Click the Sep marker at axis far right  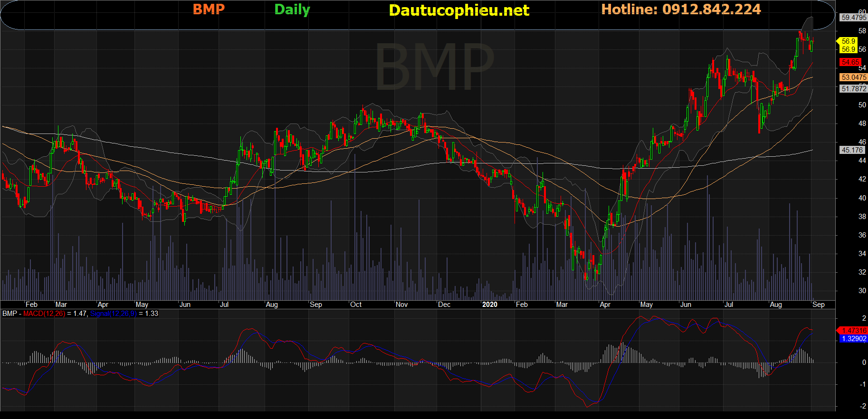[818, 305]
